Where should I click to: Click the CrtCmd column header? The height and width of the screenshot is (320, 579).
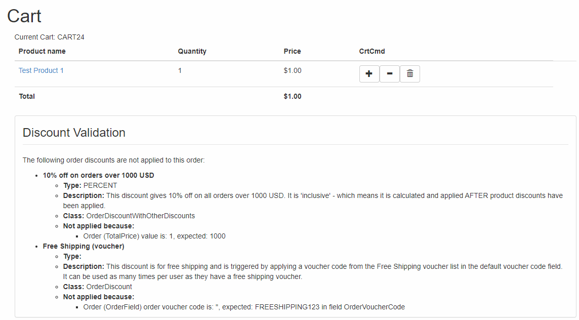coord(372,51)
